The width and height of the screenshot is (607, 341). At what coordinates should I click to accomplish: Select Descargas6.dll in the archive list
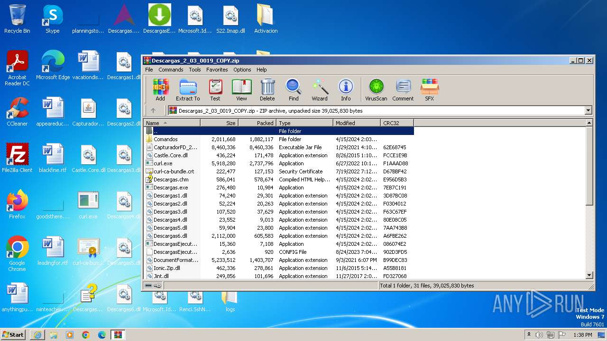click(279, 236)
